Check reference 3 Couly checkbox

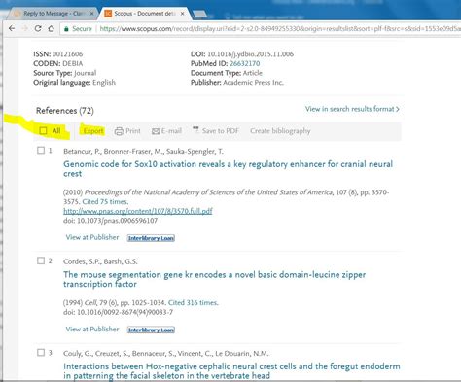41,352
